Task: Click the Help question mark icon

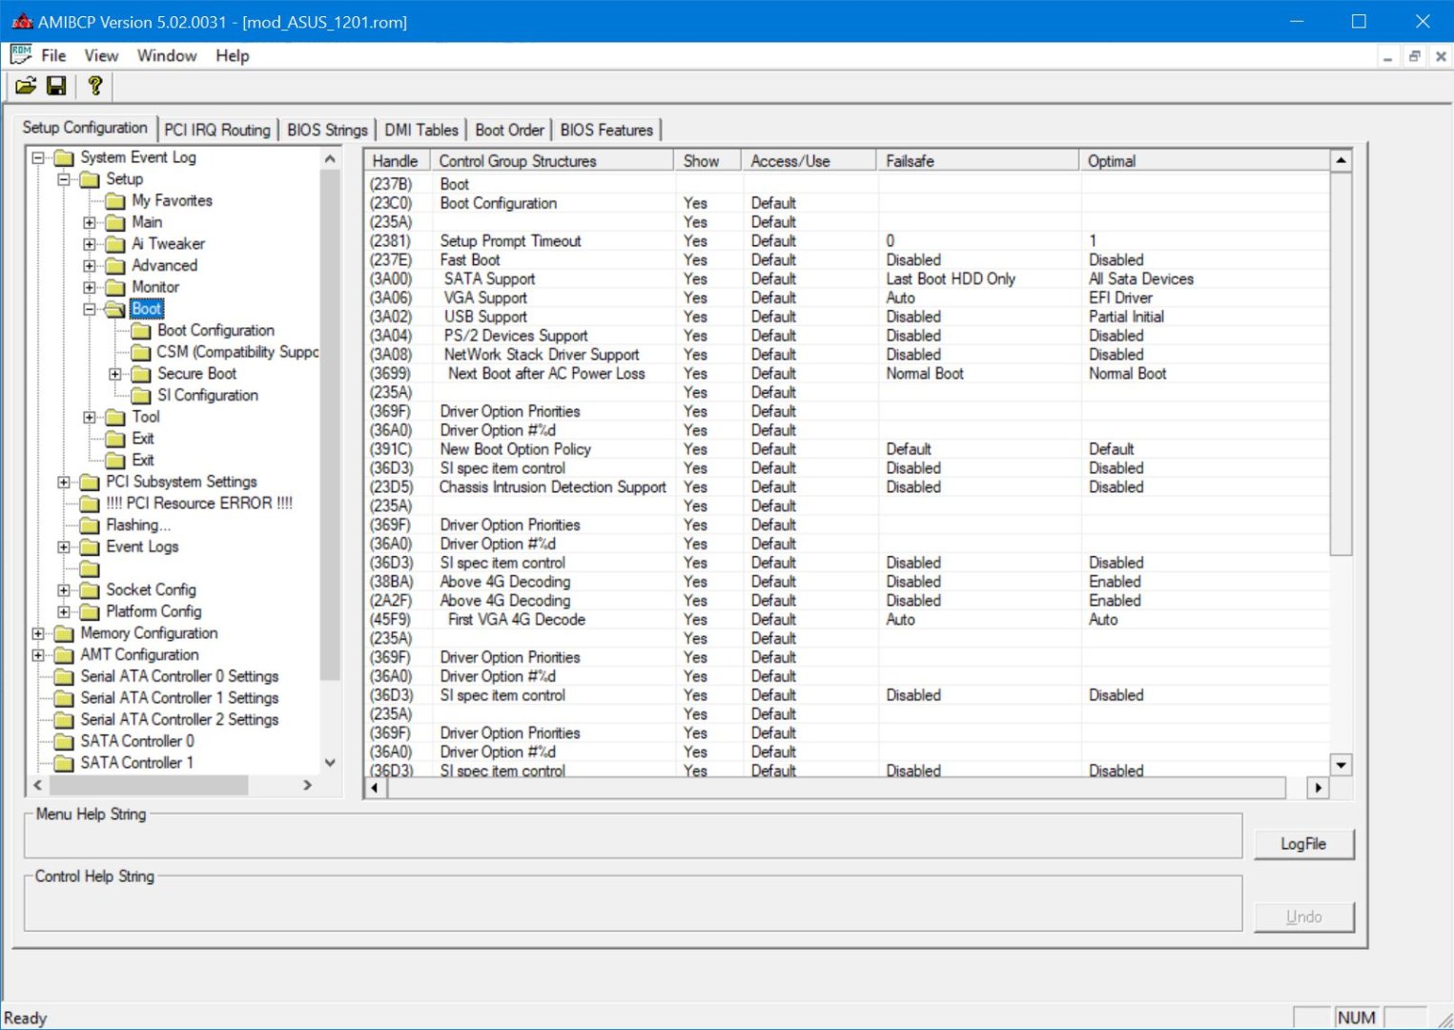Action: coord(94,87)
